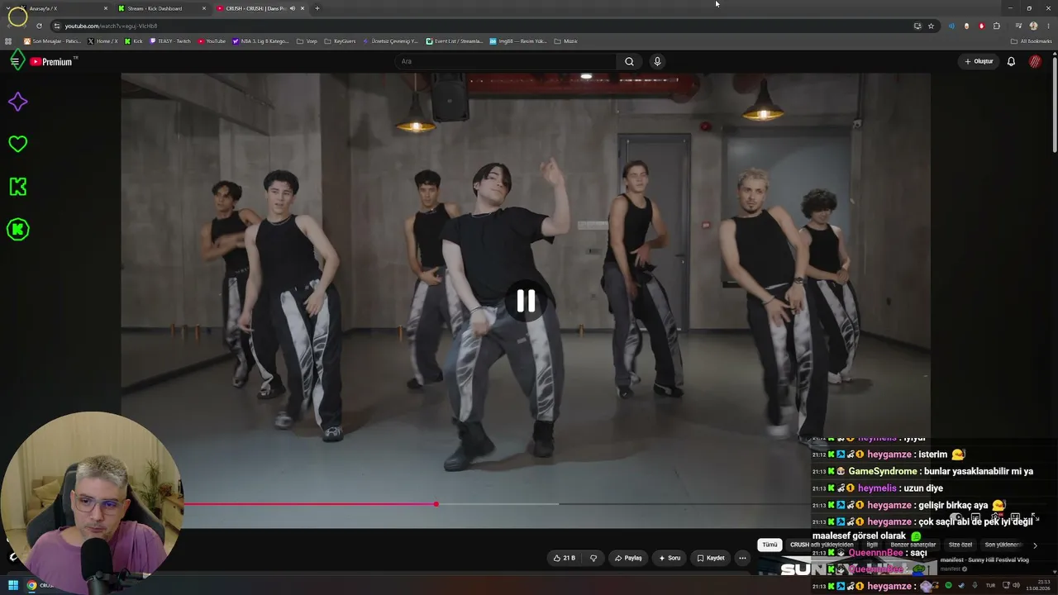Image resolution: width=1058 pixels, height=595 pixels.
Task: Open Chrome three-dot menu
Action: pyautogui.click(x=1048, y=26)
